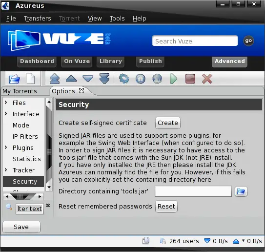Open the On Vuze tab

77,62
